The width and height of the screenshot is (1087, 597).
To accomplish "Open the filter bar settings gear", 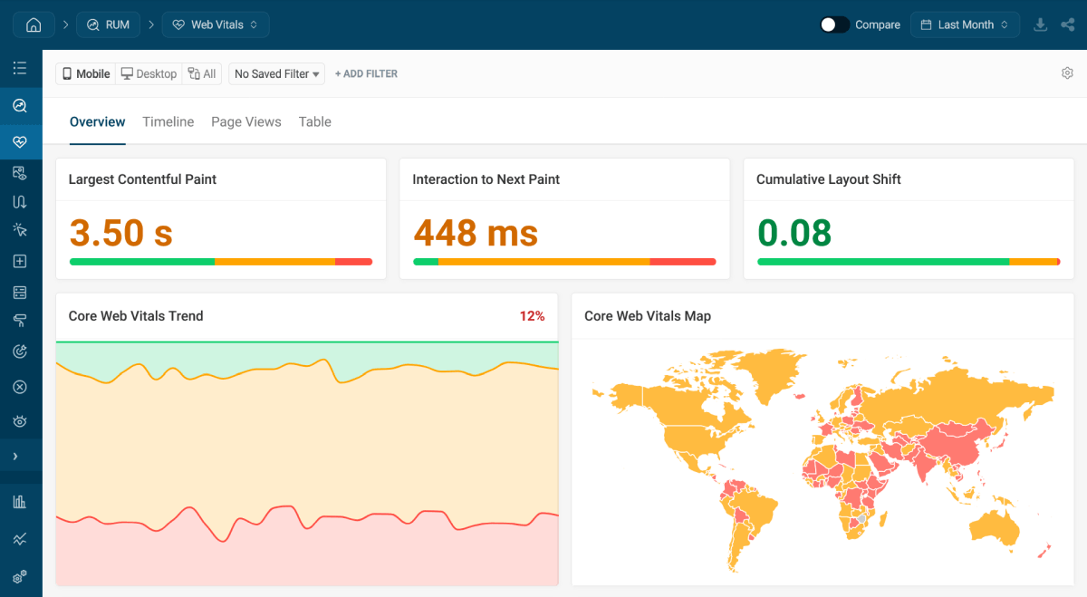I will (1067, 73).
